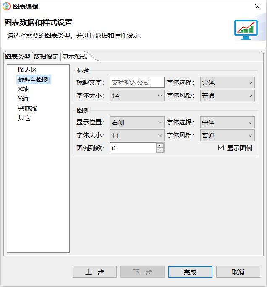Screen dimensions: 267x287
Task: Toggle the 显示图例 checkbox
Action: click(x=221, y=148)
